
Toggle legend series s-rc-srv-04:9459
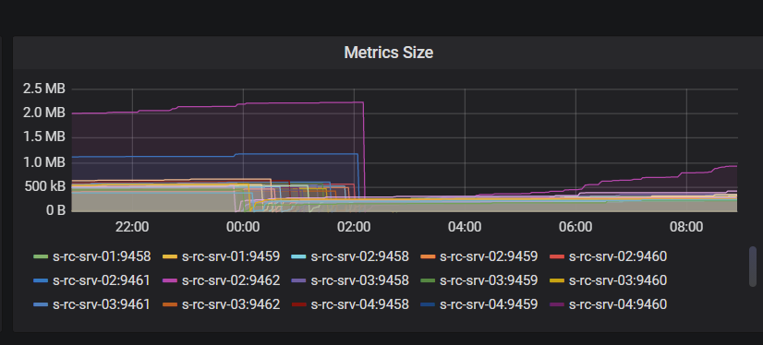[x=489, y=304]
